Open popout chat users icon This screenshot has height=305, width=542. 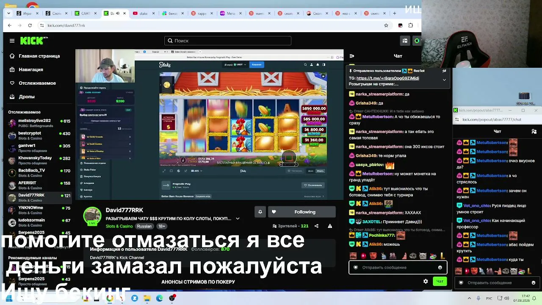[x=534, y=131]
